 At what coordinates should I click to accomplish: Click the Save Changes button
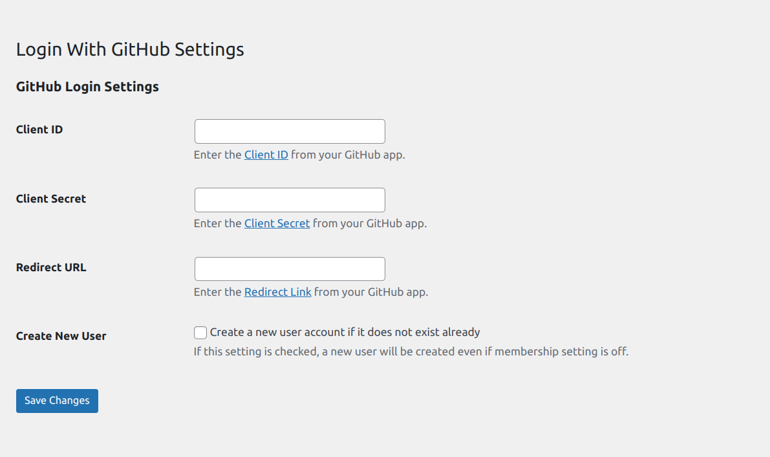click(57, 401)
